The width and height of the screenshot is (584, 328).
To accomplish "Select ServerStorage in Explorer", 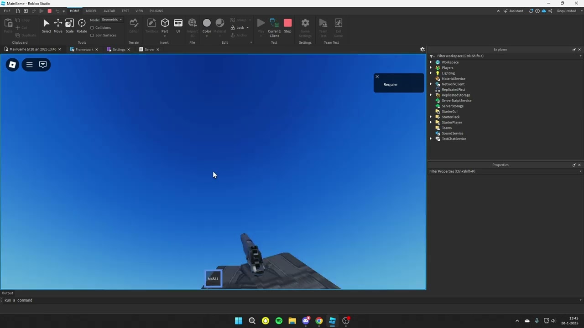I will [x=453, y=106].
